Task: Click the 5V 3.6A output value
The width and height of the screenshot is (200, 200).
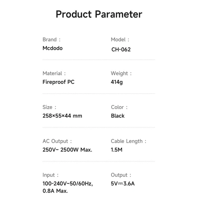Action: [x=123, y=184]
